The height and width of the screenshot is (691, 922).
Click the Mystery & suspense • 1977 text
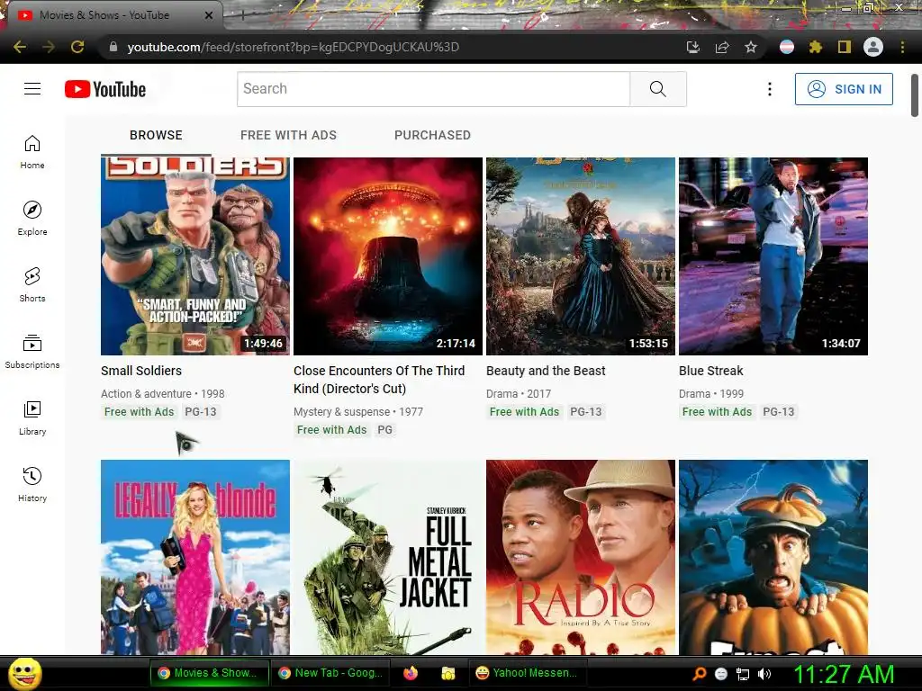pyautogui.click(x=358, y=412)
